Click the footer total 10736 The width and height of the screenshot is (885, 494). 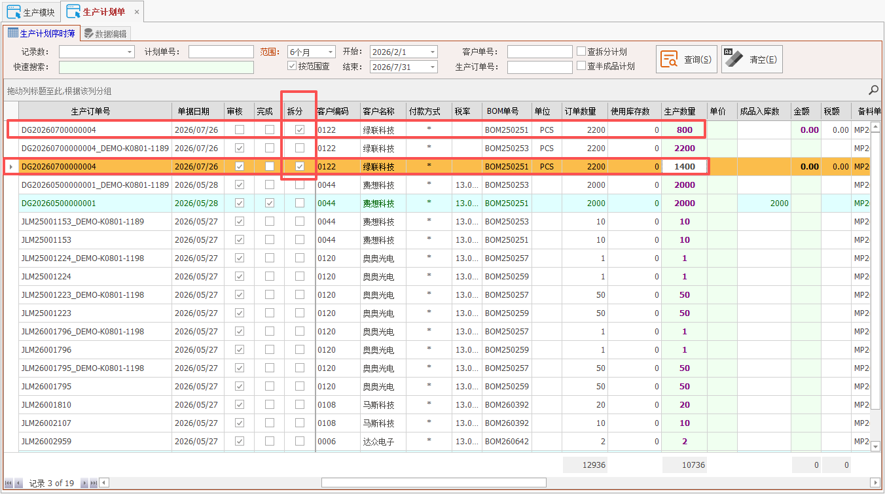click(x=685, y=465)
